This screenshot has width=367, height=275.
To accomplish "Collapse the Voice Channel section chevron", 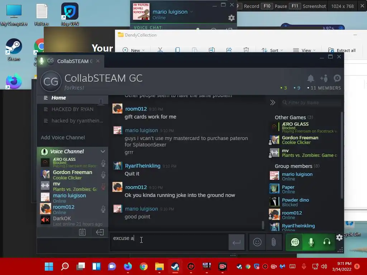I will [x=103, y=151].
